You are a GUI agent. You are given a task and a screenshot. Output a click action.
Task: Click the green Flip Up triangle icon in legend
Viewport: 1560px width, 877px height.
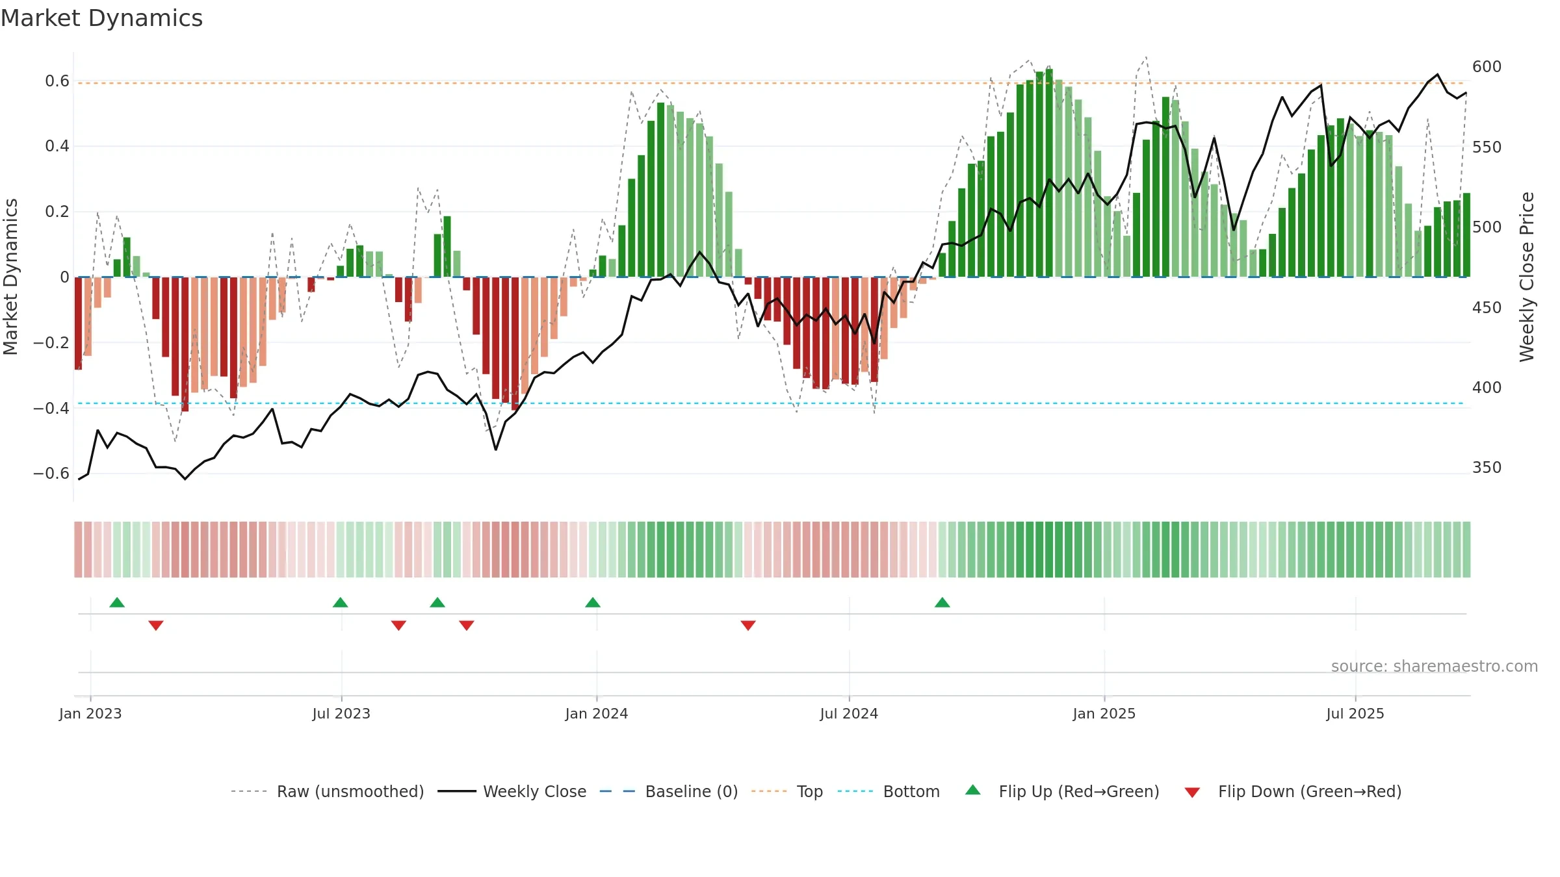(x=973, y=790)
